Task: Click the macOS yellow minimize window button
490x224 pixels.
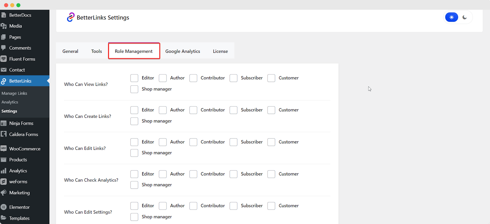Action: point(12,5)
